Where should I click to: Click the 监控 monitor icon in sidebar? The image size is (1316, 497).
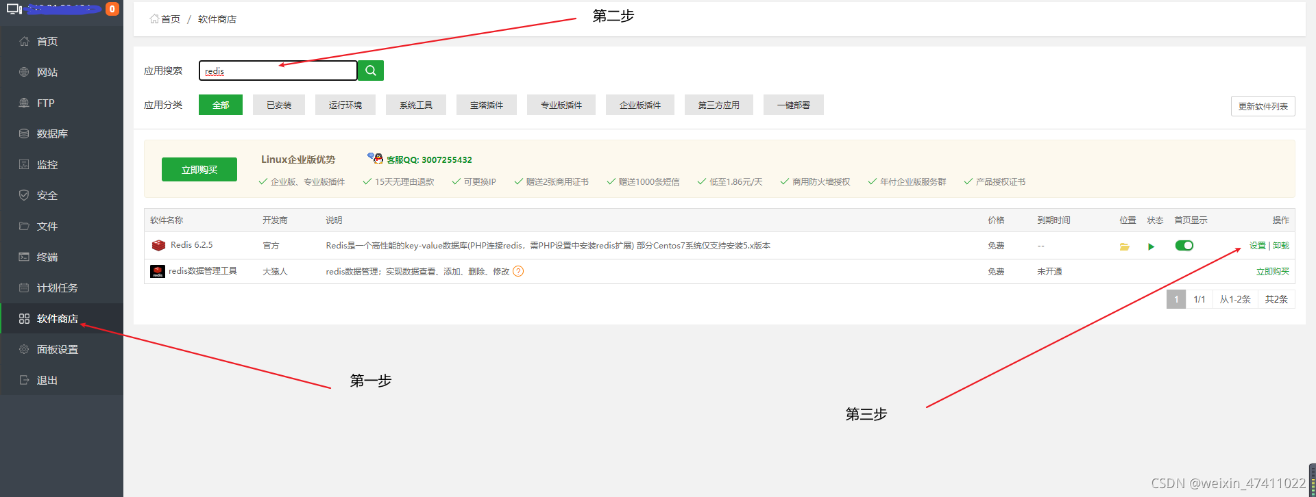(x=24, y=164)
